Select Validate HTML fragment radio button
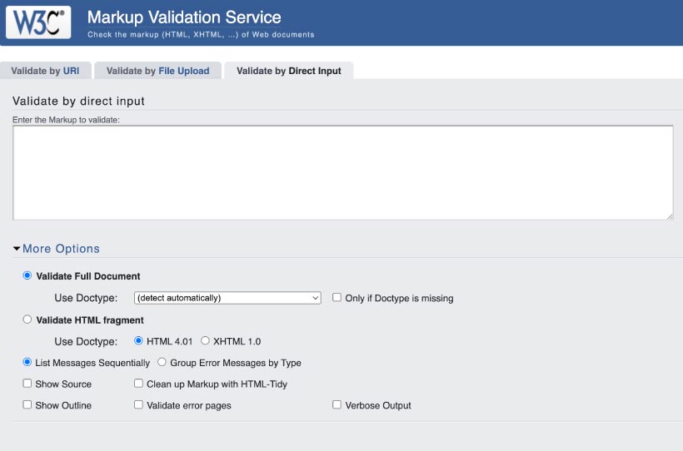683x451 pixels. 27,320
